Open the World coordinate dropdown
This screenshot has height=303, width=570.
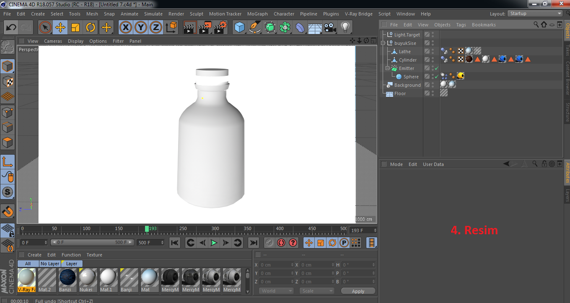pos(276,291)
